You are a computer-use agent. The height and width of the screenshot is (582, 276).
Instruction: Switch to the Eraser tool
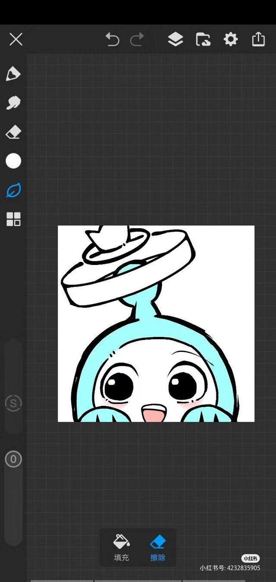tap(13, 132)
